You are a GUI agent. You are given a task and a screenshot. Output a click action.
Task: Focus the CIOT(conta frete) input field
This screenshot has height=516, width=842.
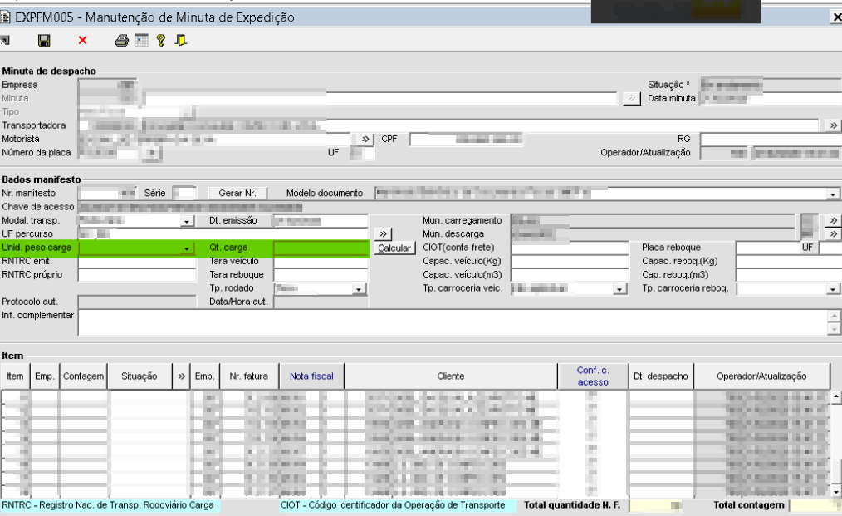pos(570,248)
